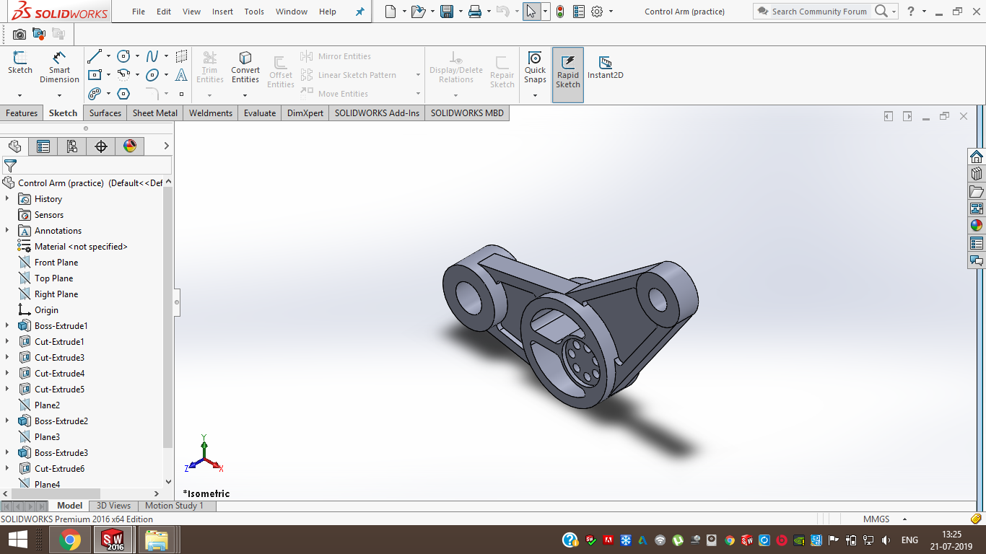Click the feature tree filter field
This screenshot has height=554, width=986.
pyautogui.click(x=87, y=166)
